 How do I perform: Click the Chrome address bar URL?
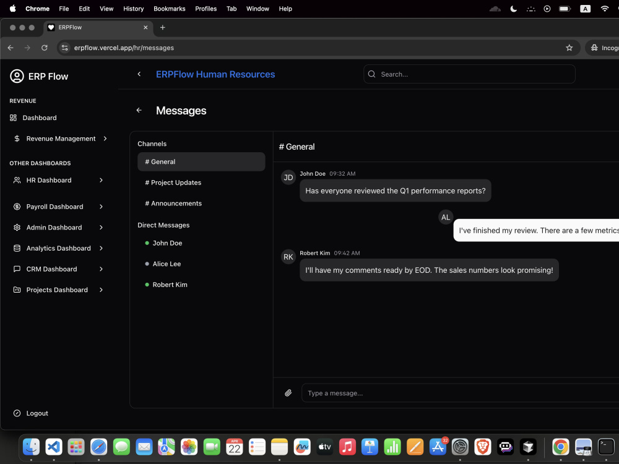pyautogui.click(x=124, y=48)
